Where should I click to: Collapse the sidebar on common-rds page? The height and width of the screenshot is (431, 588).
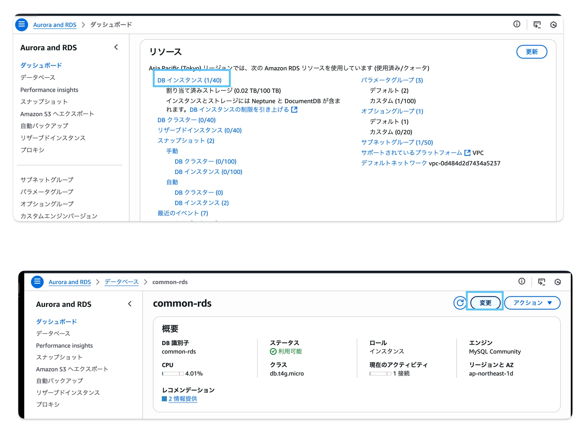pos(130,304)
